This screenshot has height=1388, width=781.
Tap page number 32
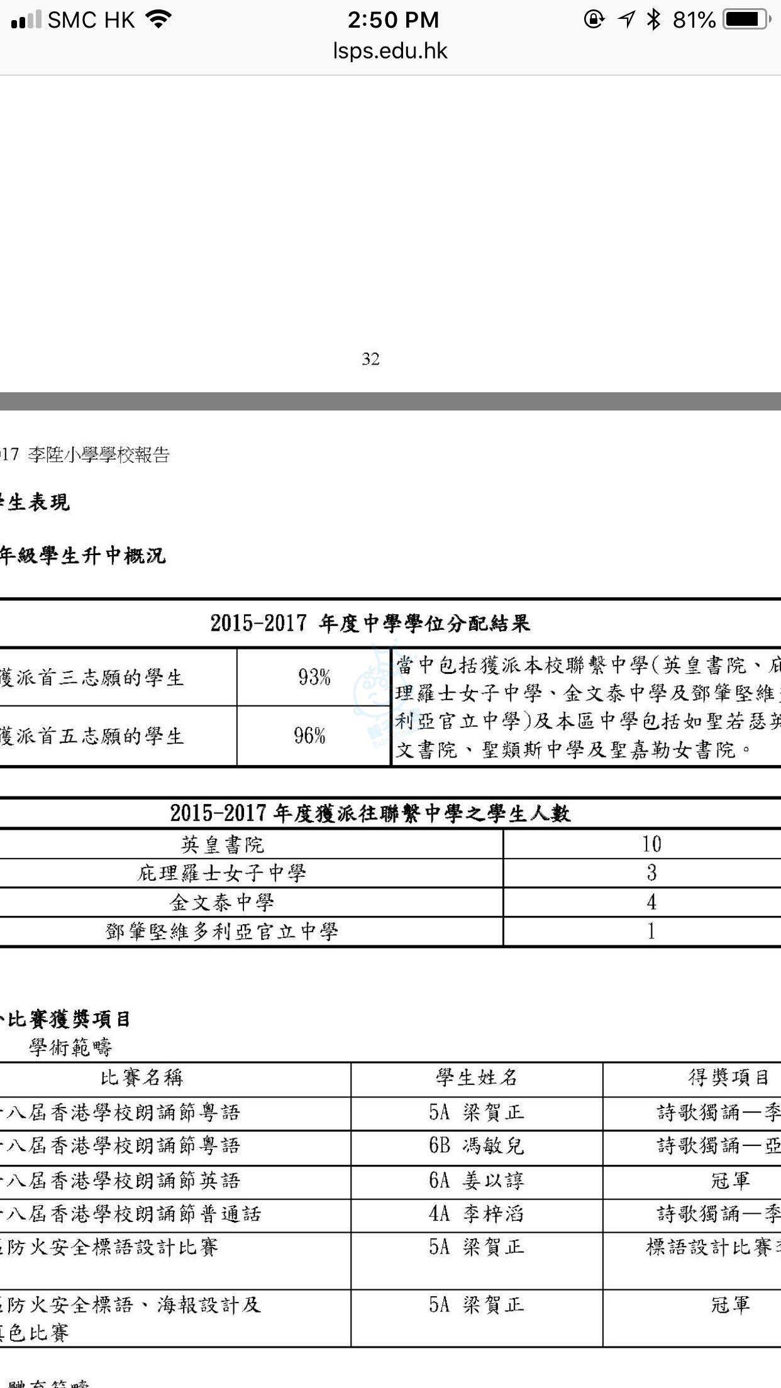point(370,359)
